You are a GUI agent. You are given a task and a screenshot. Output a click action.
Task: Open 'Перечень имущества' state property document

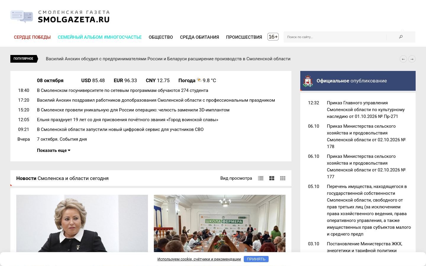point(369,210)
